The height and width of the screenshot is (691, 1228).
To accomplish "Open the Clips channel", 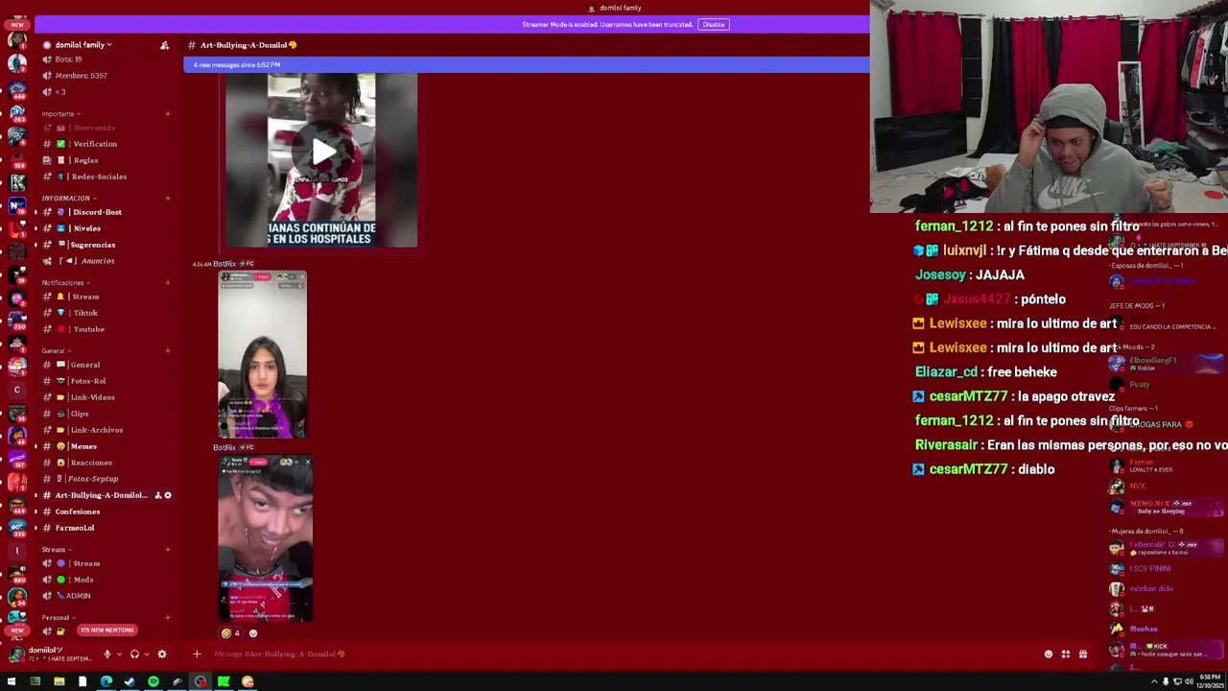I will click(x=106, y=414).
